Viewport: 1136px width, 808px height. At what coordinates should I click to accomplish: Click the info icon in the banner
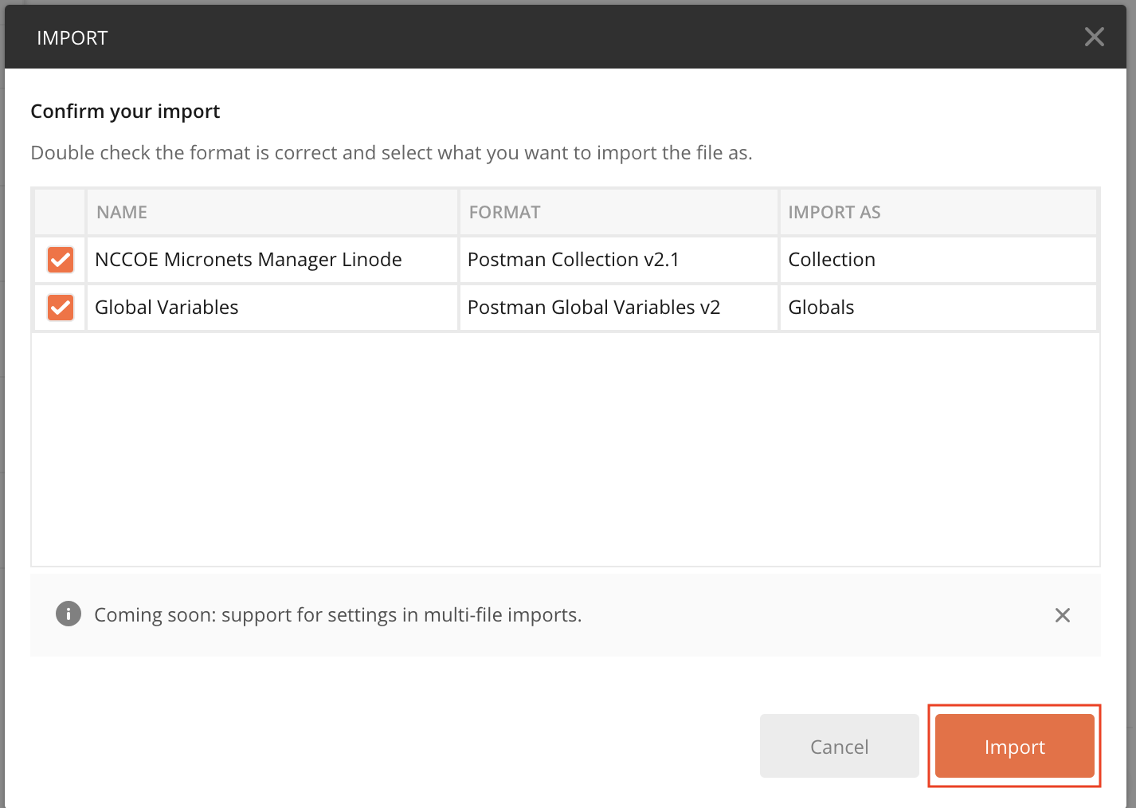[69, 614]
